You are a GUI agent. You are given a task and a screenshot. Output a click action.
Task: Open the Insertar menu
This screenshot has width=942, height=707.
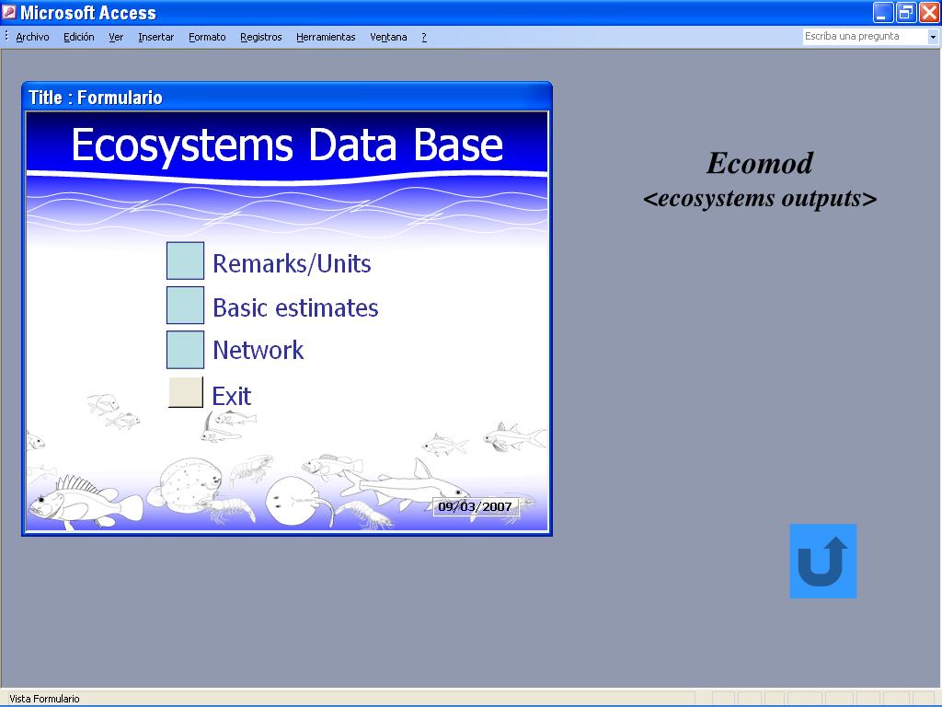[155, 37]
